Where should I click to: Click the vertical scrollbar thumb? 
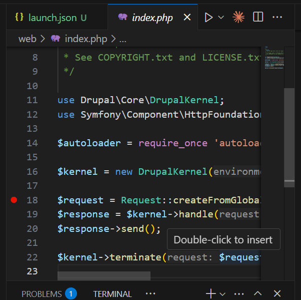[x=289, y=138]
